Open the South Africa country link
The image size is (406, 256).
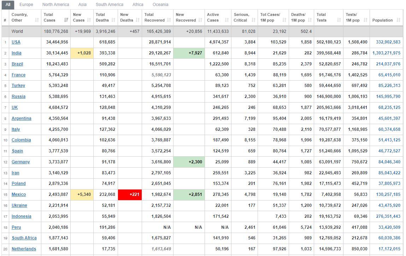(24, 238)
